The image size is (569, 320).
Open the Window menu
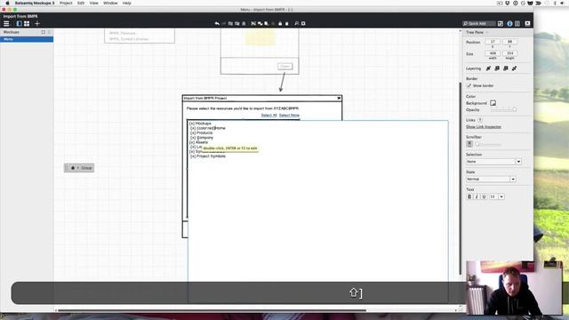[110, 3]
